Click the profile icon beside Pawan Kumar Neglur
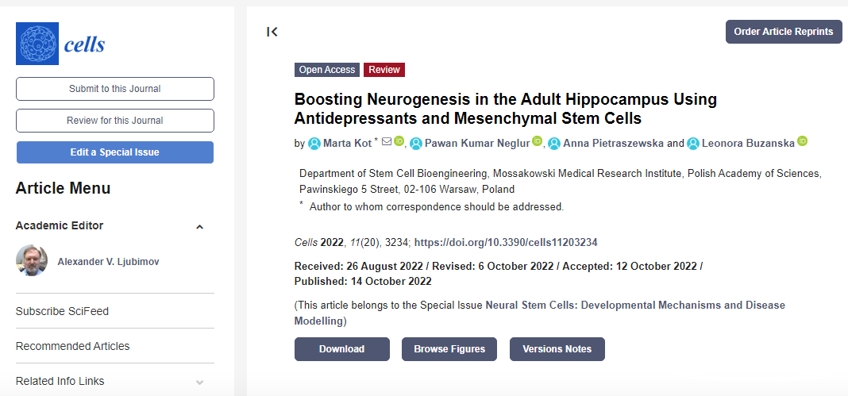This screenshot has width=848, height=396. 416,144
